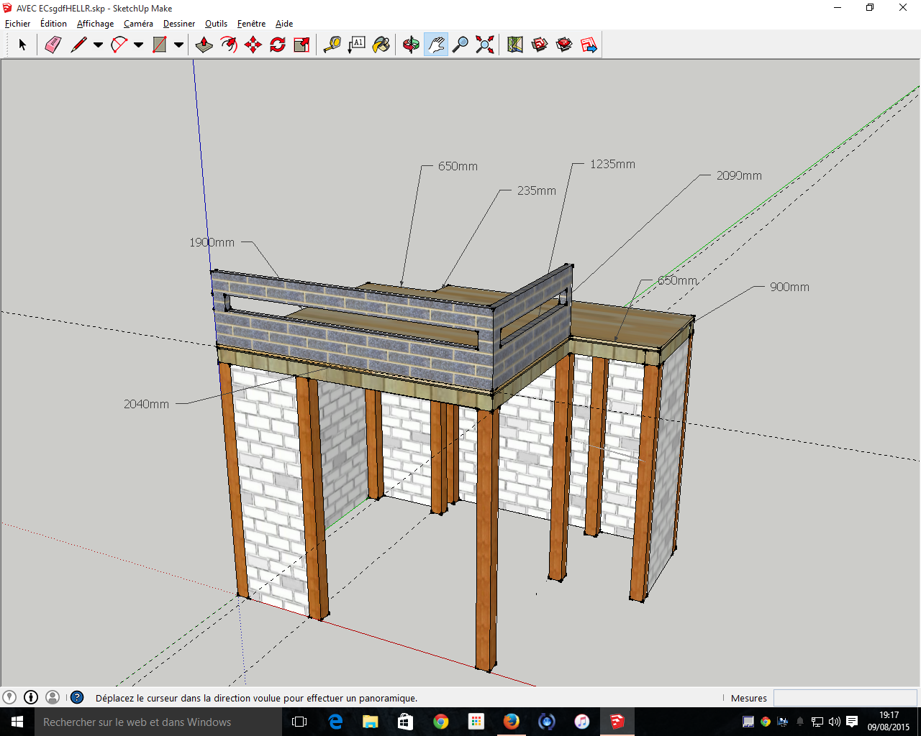
Task: Open Firefox from the taskbar
Action: [x=512, y=722]
